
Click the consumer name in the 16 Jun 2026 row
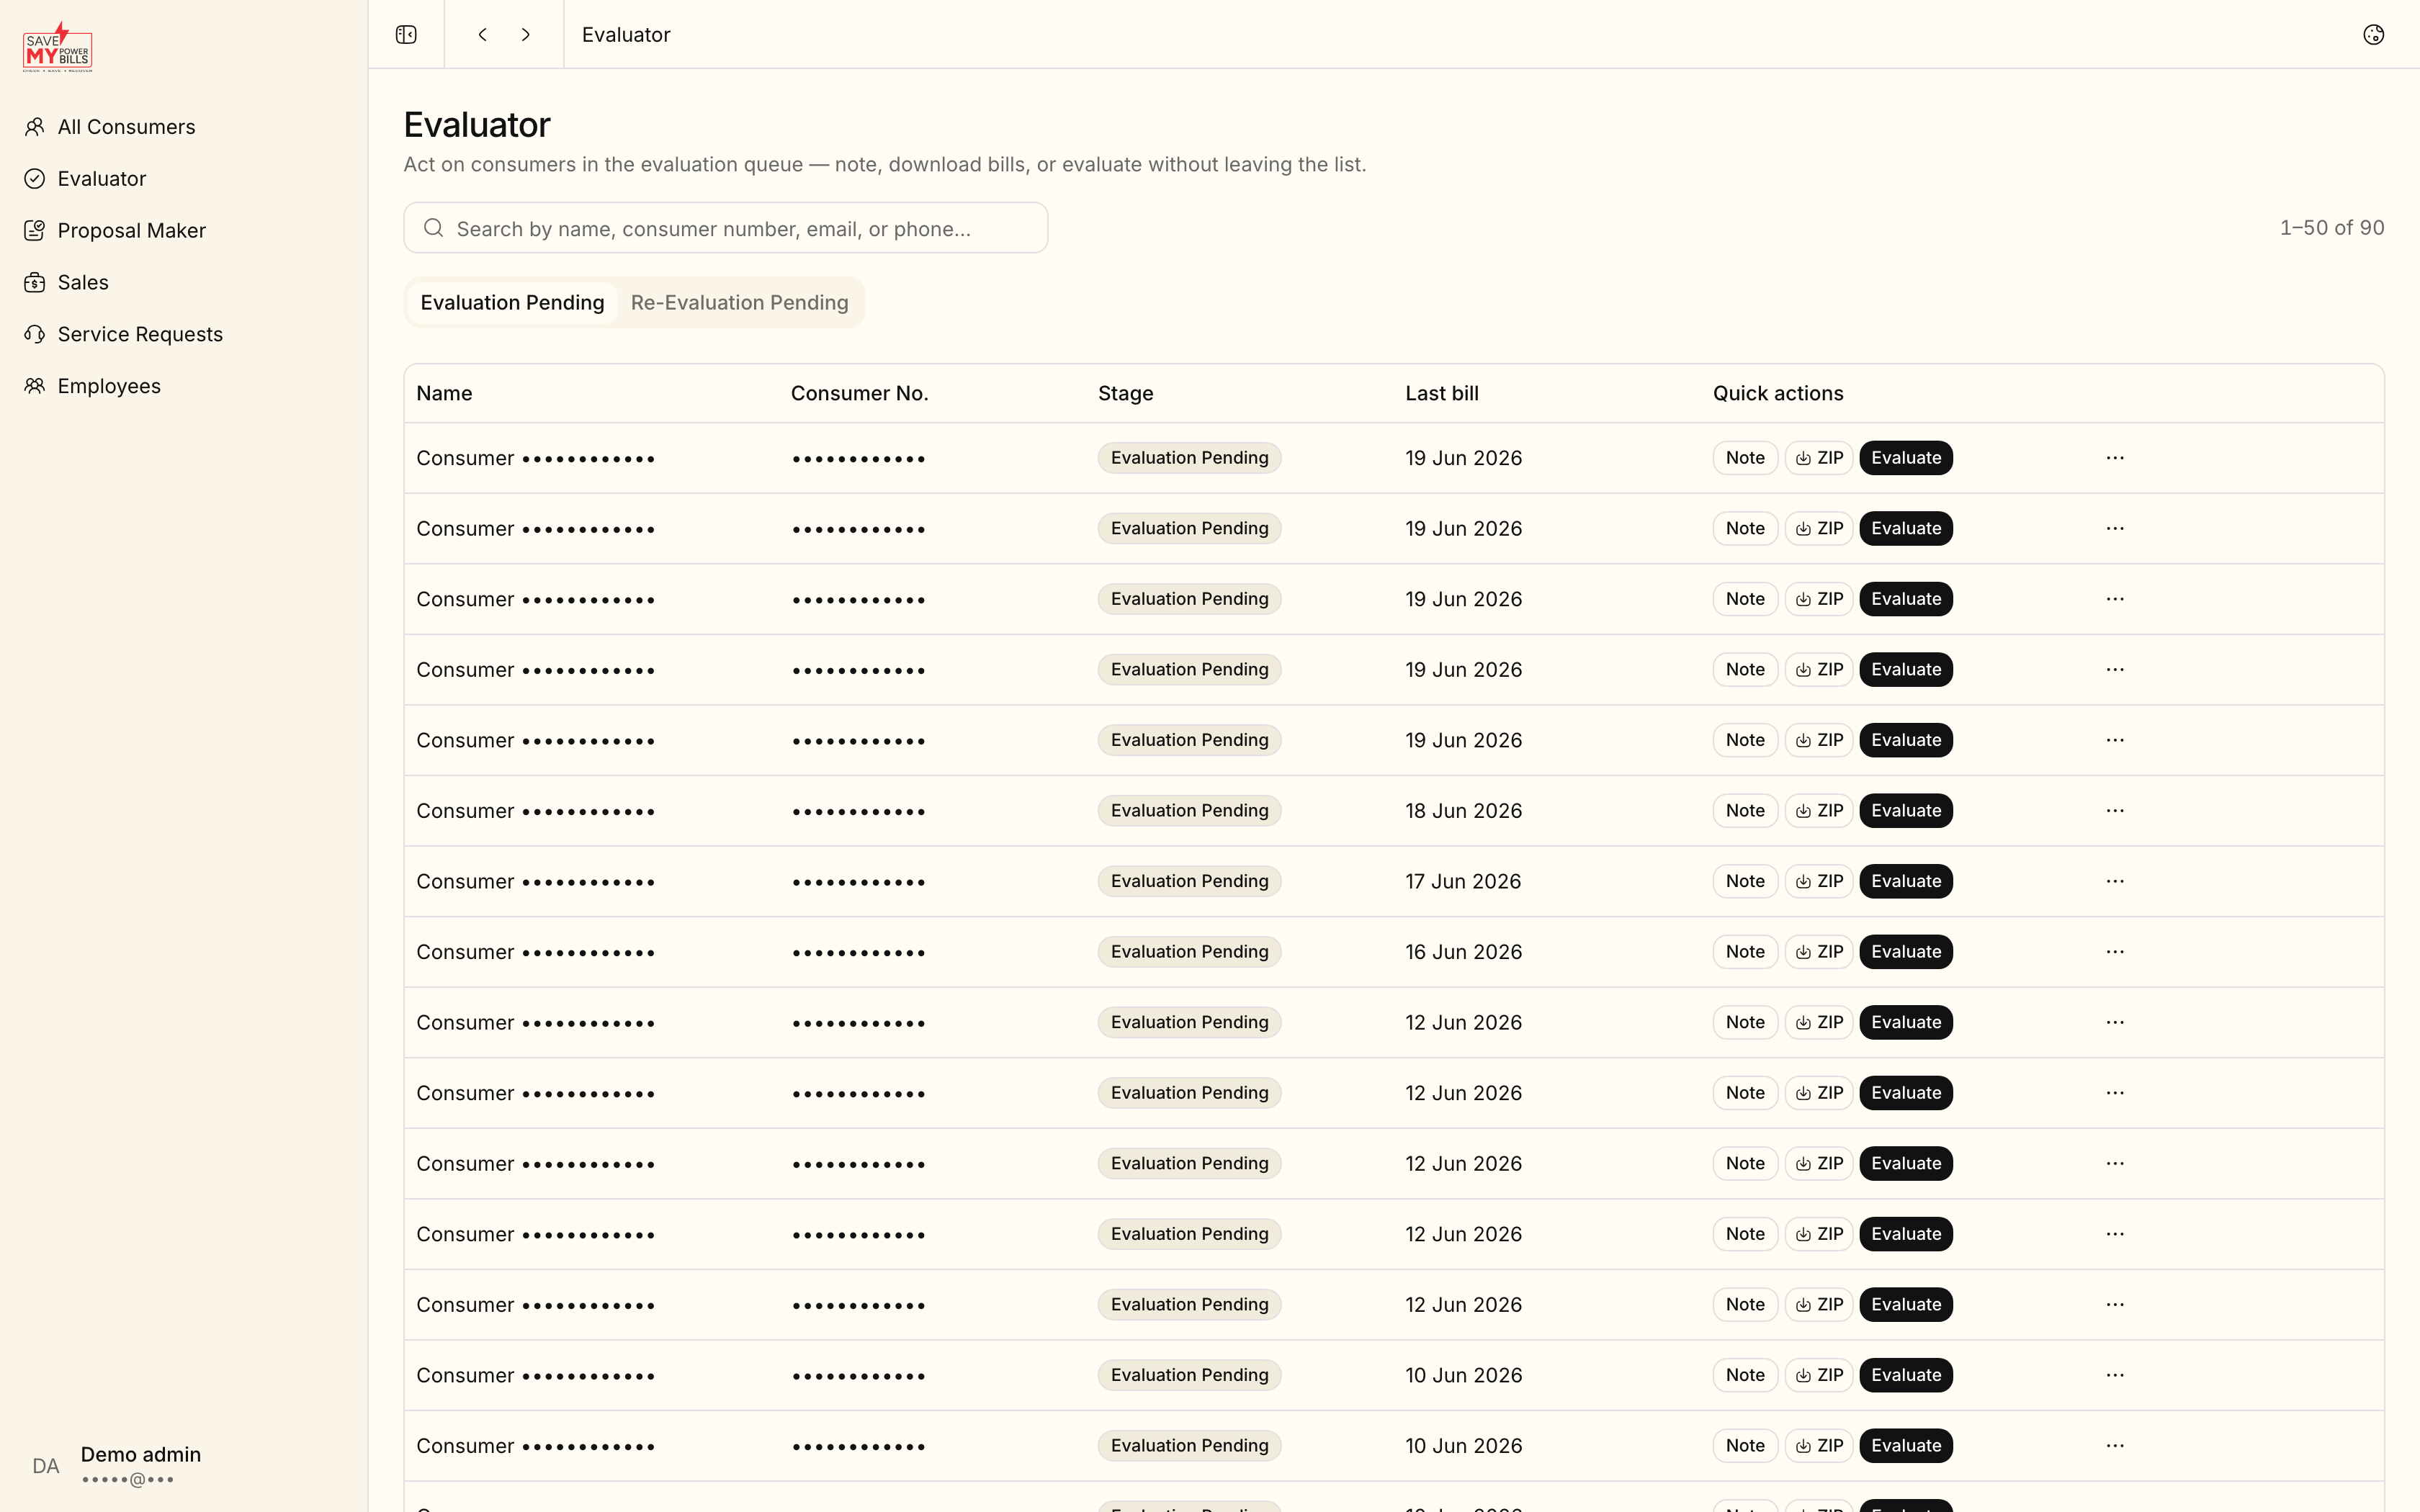click(x=535, y=952)
